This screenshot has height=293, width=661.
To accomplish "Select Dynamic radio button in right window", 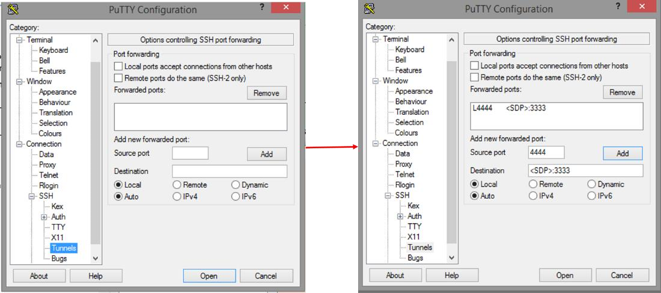I will (x=591, y=184).
